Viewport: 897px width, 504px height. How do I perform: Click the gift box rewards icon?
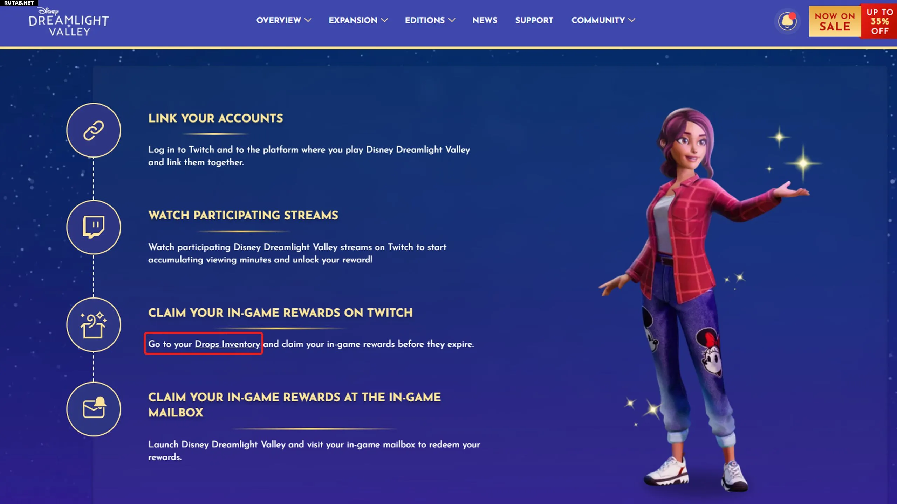(x=94, y=325)
